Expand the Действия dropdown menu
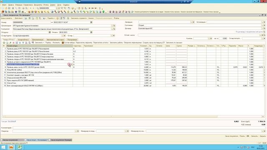 18,18
